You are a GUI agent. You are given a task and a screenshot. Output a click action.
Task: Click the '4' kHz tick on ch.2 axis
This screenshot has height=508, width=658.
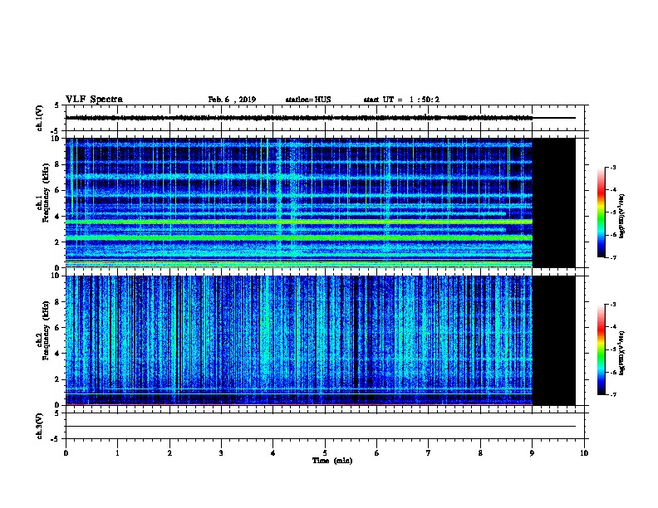pos(57,354)
